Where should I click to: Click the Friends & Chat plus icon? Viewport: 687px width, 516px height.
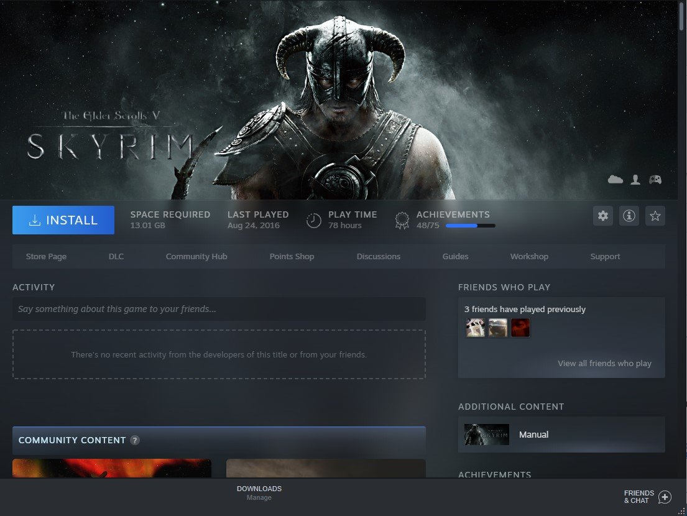coord(665,497)
